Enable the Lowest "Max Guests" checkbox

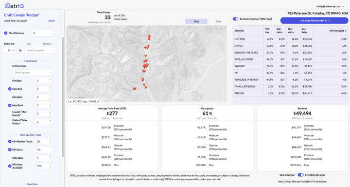point(10,113)
